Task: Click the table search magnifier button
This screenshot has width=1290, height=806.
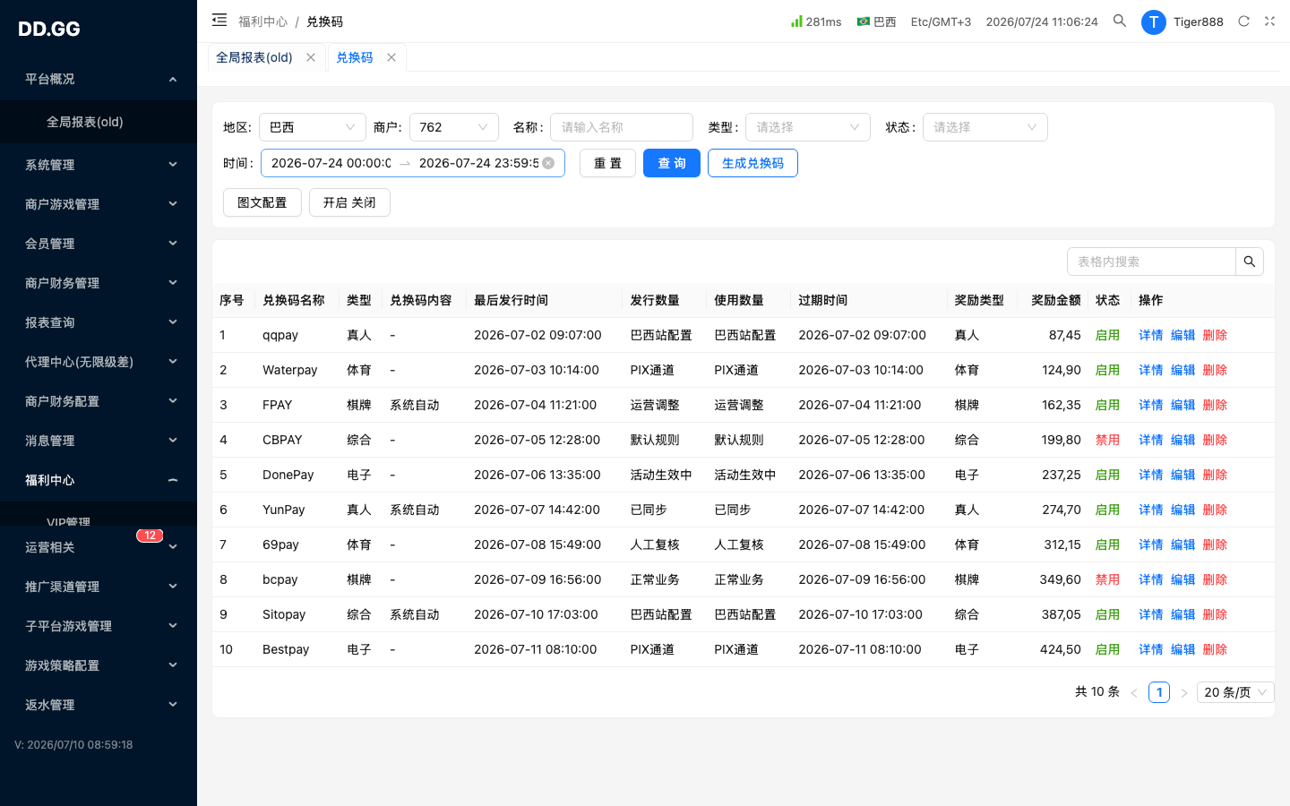Action: click(x=1250, y=262)
